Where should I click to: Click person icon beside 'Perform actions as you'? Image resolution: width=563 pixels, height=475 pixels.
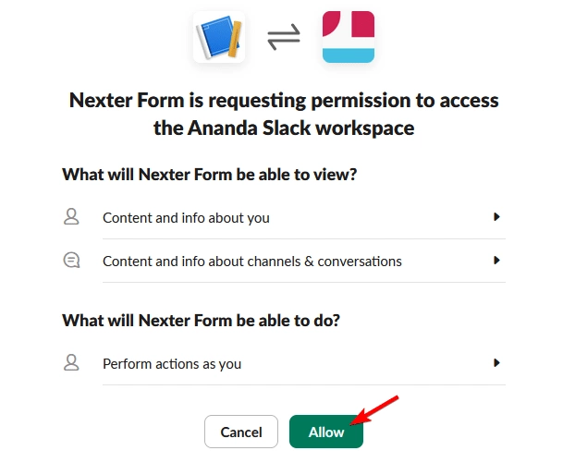(71, 363)
